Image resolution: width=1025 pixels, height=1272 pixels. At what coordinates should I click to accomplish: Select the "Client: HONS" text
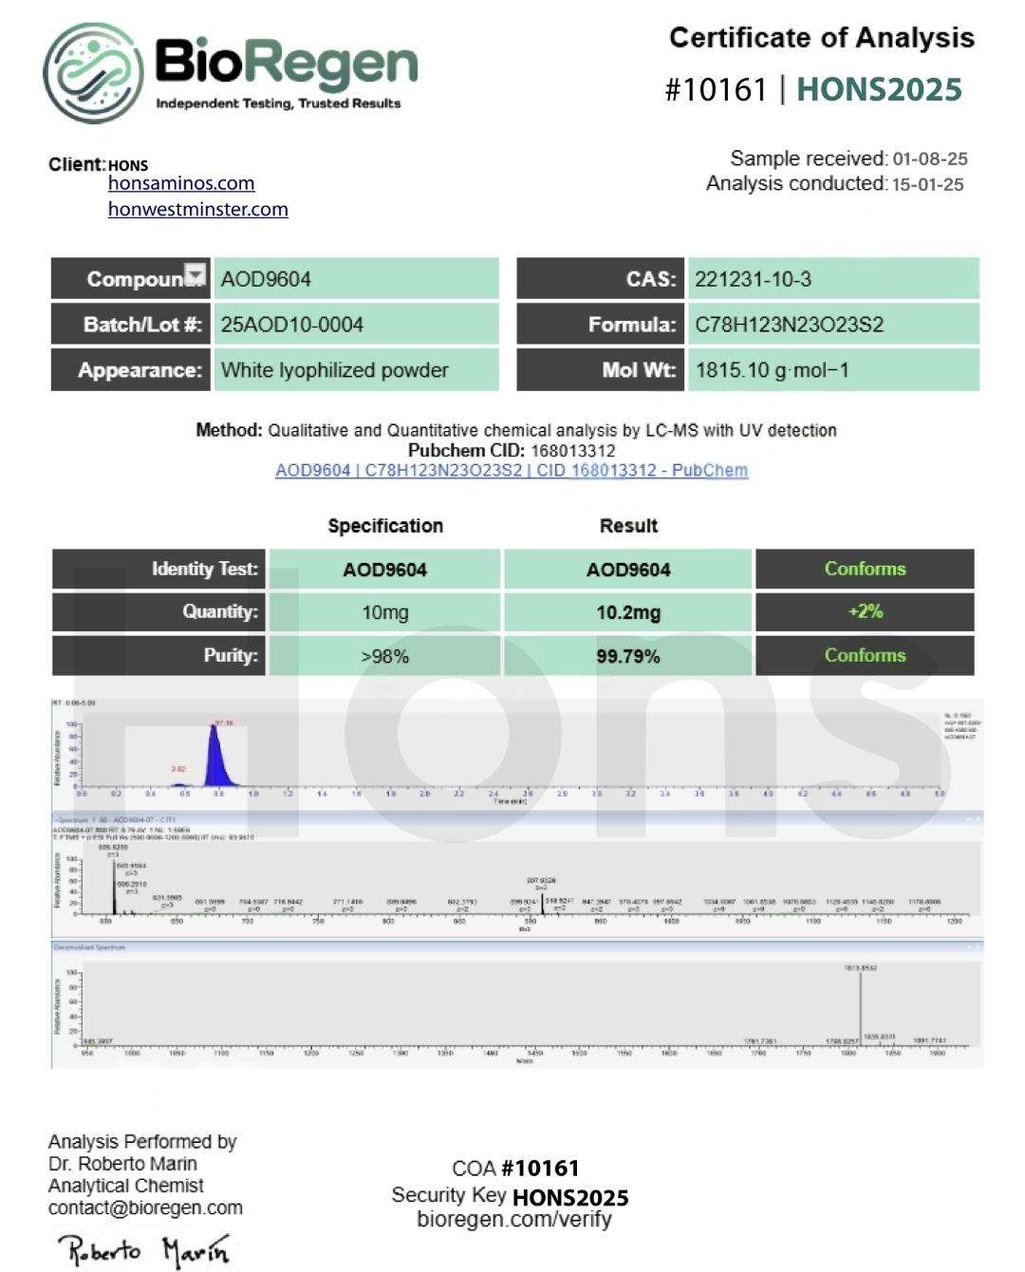[x=99, y=164]
